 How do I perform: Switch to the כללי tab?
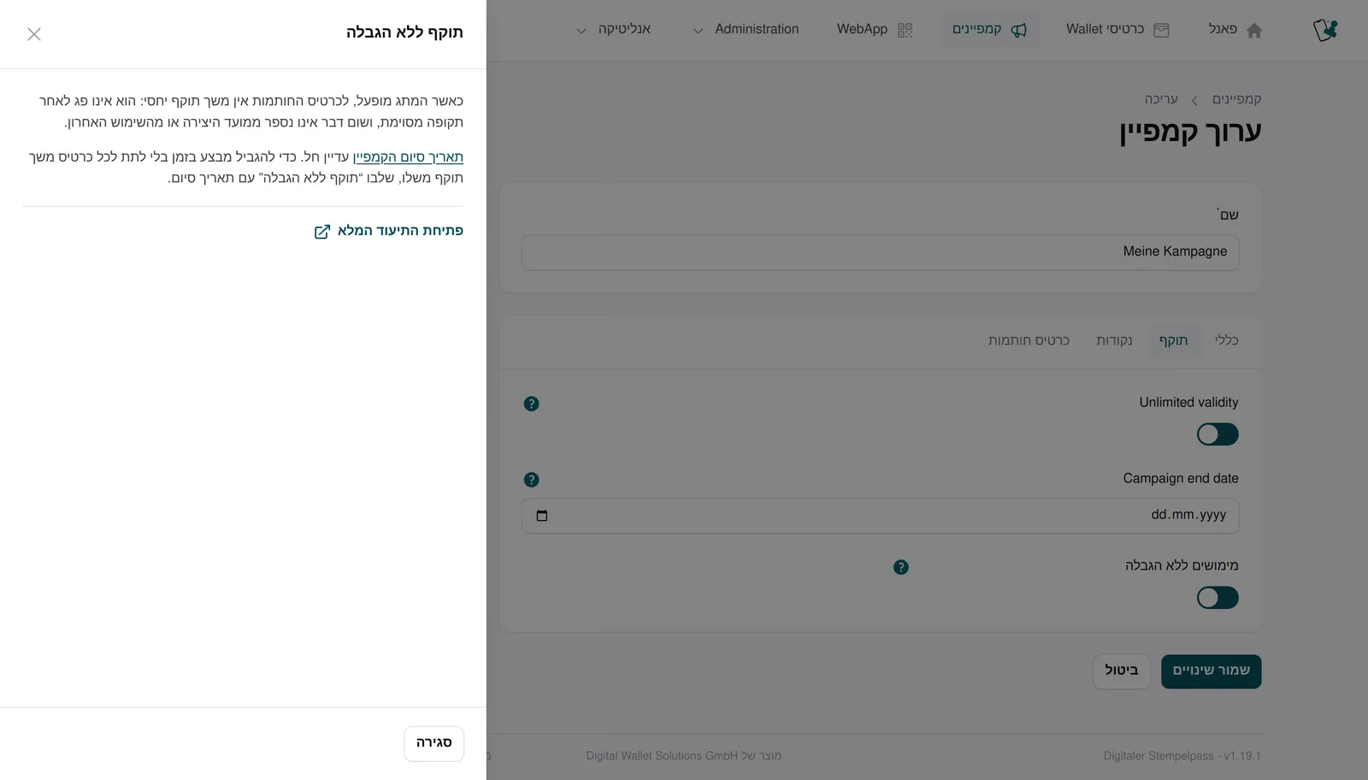click(x=1226, y=340)
